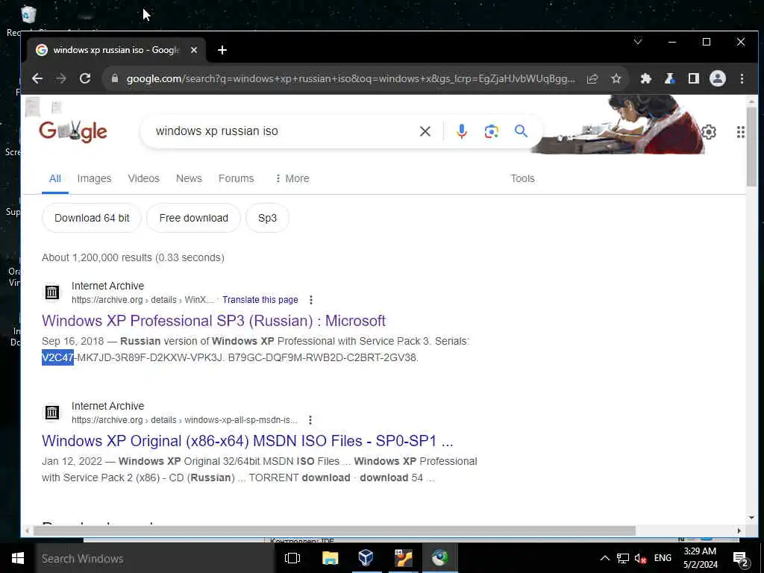Screen dimensions: 764x573
Task: Open network status tray icon
Action: (623, 558)
